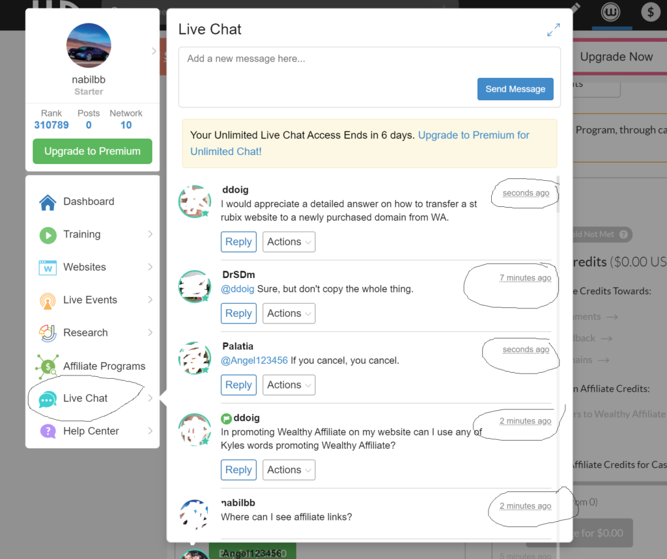This screenshot has height=559, width=667.
Task: Open Palatia's avatar in chat
Action: coord(195,358)
